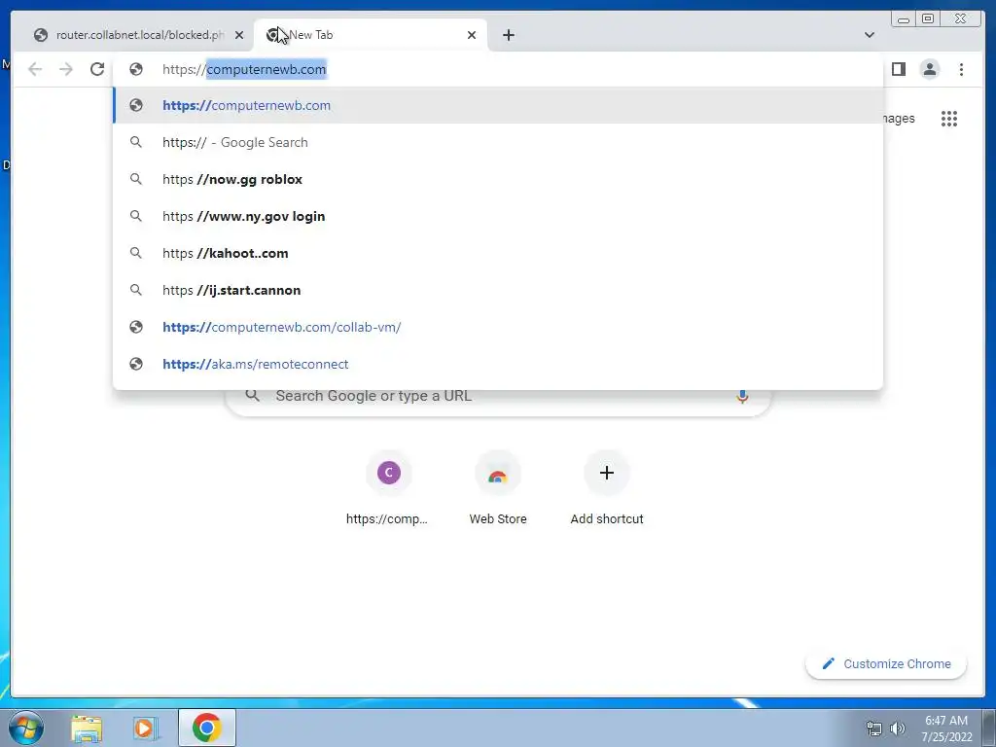Close the router.collabnet.local tab

[x=239, y=35]
